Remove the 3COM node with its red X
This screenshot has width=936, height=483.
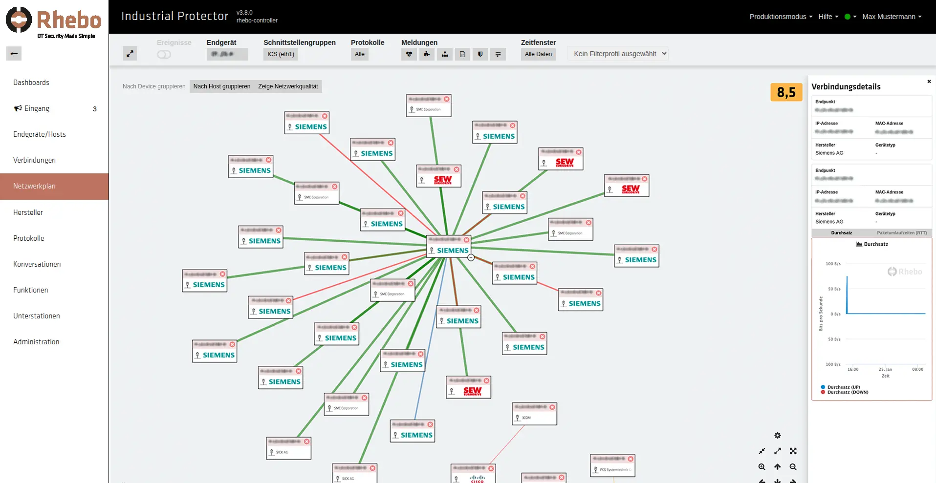coord(552,407)
